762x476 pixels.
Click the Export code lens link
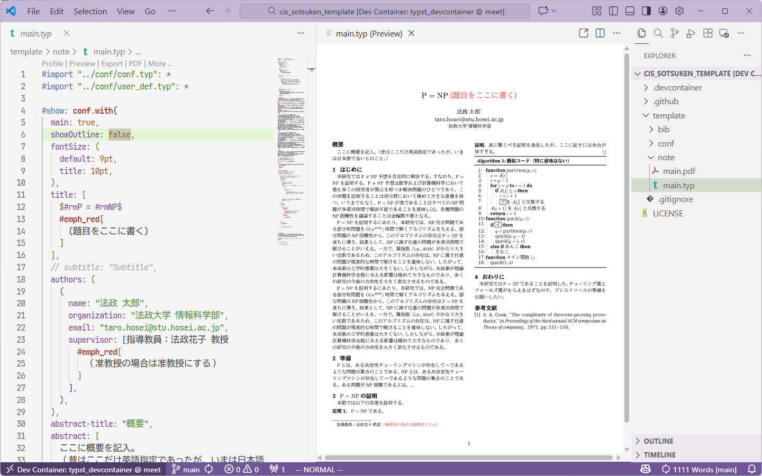[112, 63]
